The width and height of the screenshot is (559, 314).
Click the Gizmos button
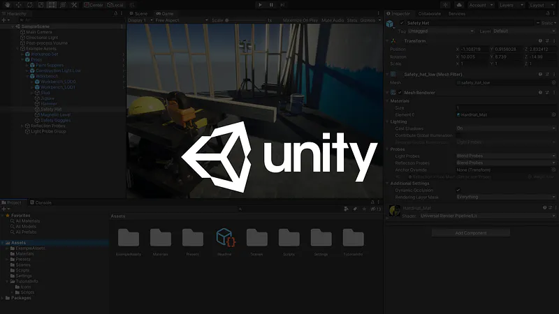[x=368, y=20]
